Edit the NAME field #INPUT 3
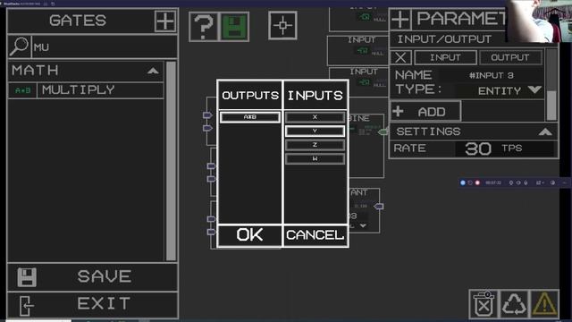Image resolution: width=572 pixels, height=322 pixels. click(x=491, y=75)
